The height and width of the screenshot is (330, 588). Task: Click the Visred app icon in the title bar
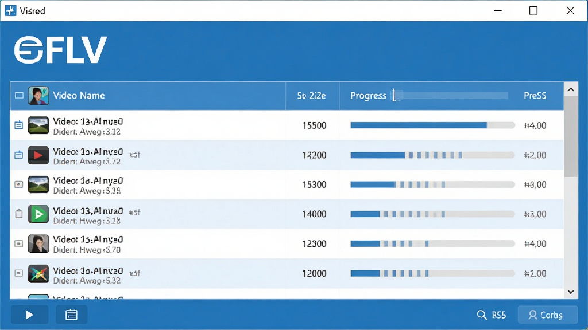pos(10,10)
